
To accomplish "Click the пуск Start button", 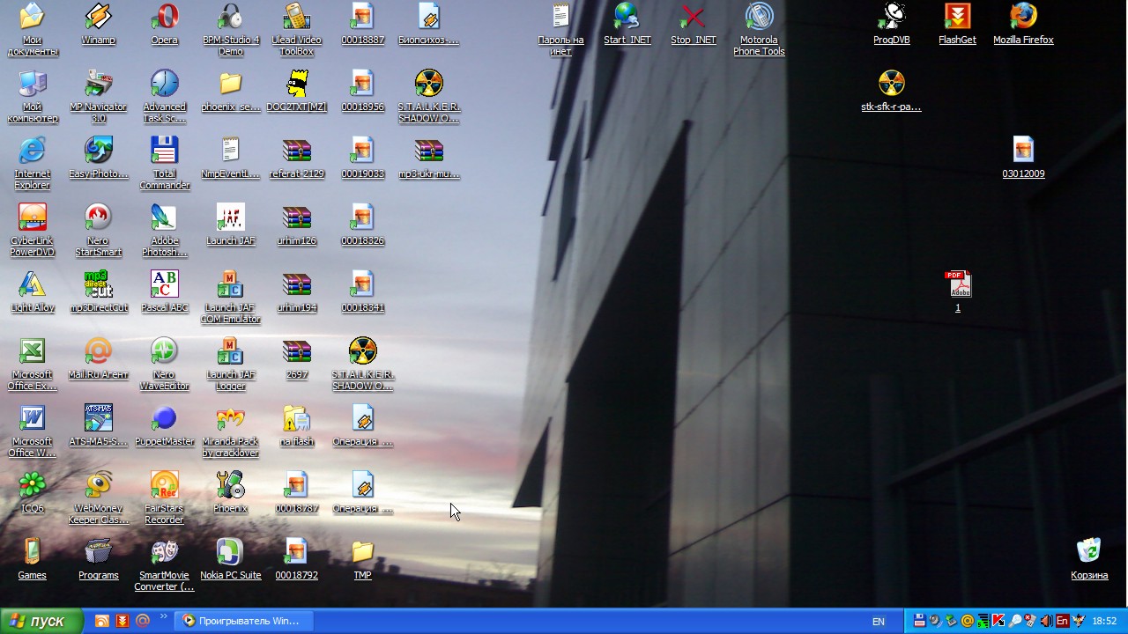I will pyautogui.click(x=41, y=621).
